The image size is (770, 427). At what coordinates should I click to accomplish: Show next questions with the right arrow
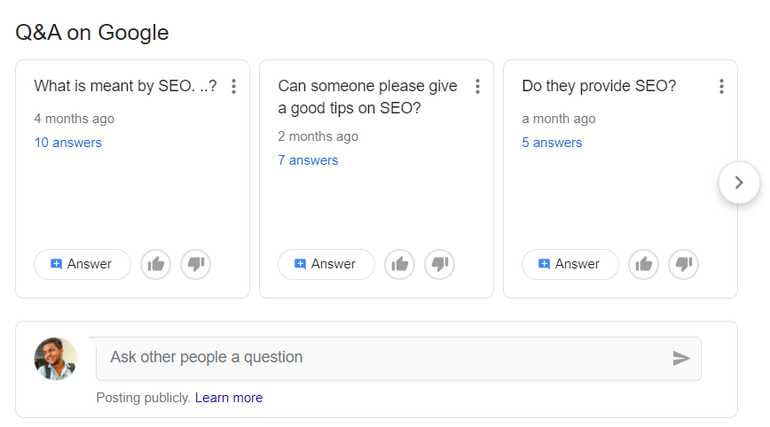pos(739,182)
